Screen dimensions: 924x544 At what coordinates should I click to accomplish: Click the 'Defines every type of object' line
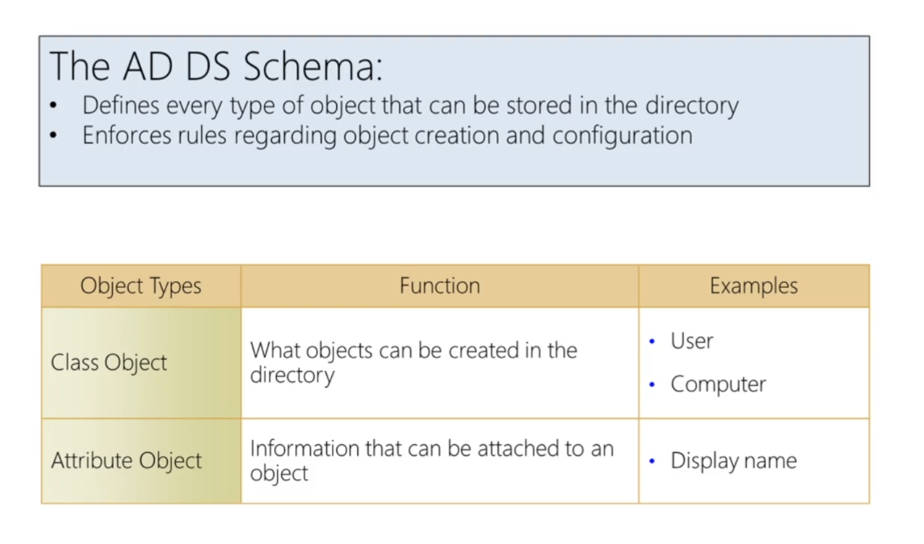pyautogui.click(x=410, y=105)
